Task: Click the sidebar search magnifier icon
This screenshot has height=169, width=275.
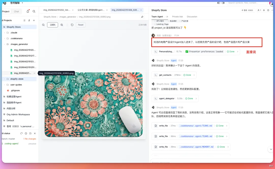Action: [x=34, y=11]
